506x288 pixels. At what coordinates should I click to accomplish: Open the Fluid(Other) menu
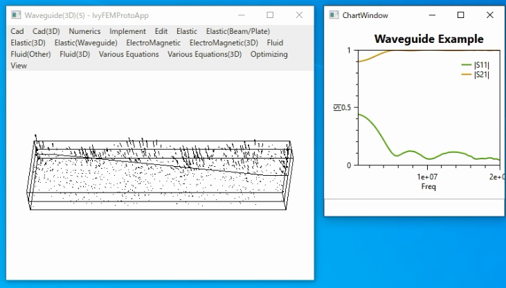[x=30, y=54]
